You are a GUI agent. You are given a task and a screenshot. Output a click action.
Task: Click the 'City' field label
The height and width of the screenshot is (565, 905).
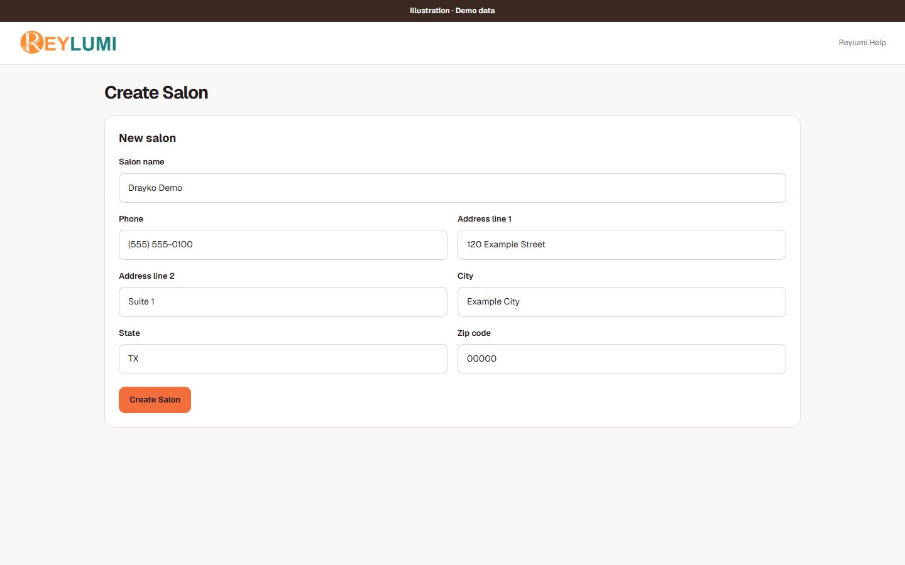coord(465,276)
